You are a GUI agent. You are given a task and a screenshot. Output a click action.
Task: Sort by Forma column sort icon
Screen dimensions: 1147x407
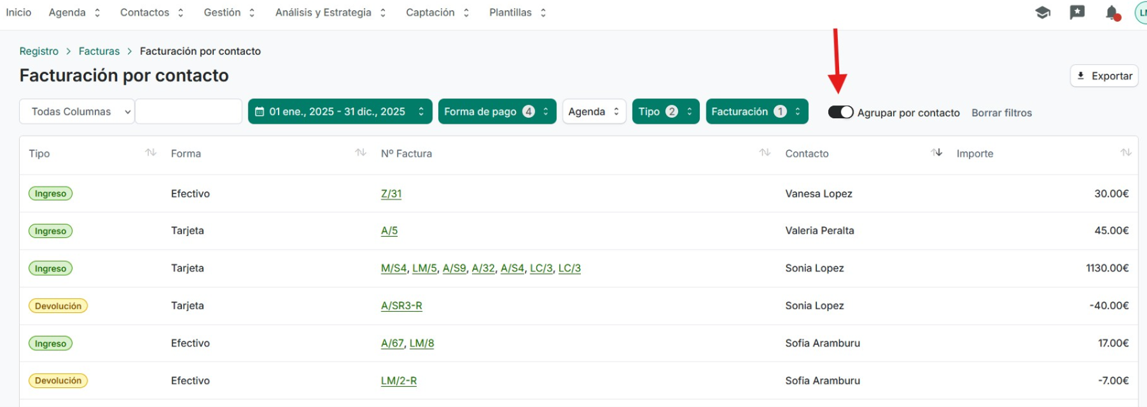coord(361,153)
